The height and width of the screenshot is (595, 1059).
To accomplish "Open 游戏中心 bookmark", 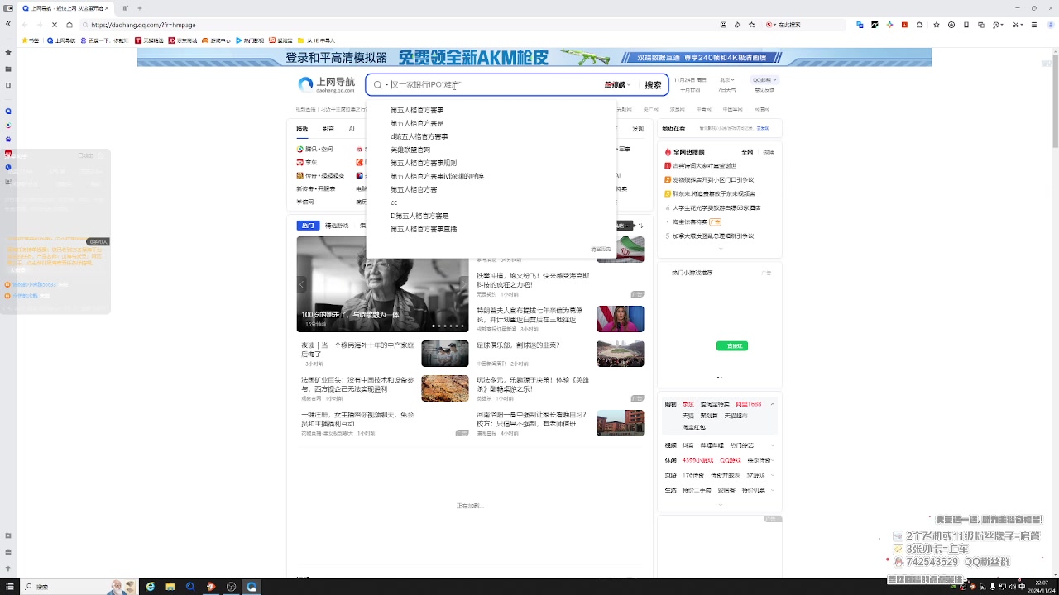I will pos(216,40).
